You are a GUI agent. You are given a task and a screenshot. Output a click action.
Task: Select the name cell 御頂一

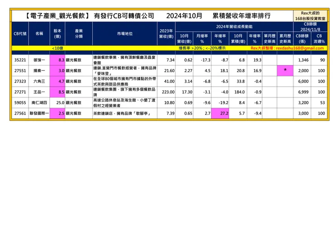point(39,60)
